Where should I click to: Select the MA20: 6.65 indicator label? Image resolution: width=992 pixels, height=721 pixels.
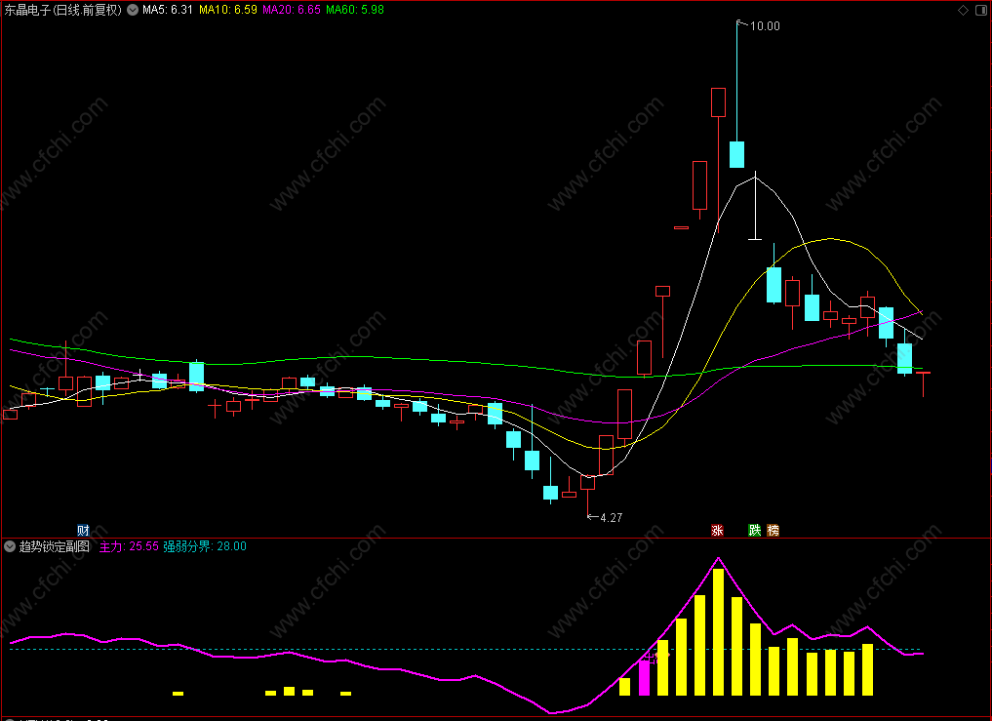pyautogui.click(x=292, y=10)
